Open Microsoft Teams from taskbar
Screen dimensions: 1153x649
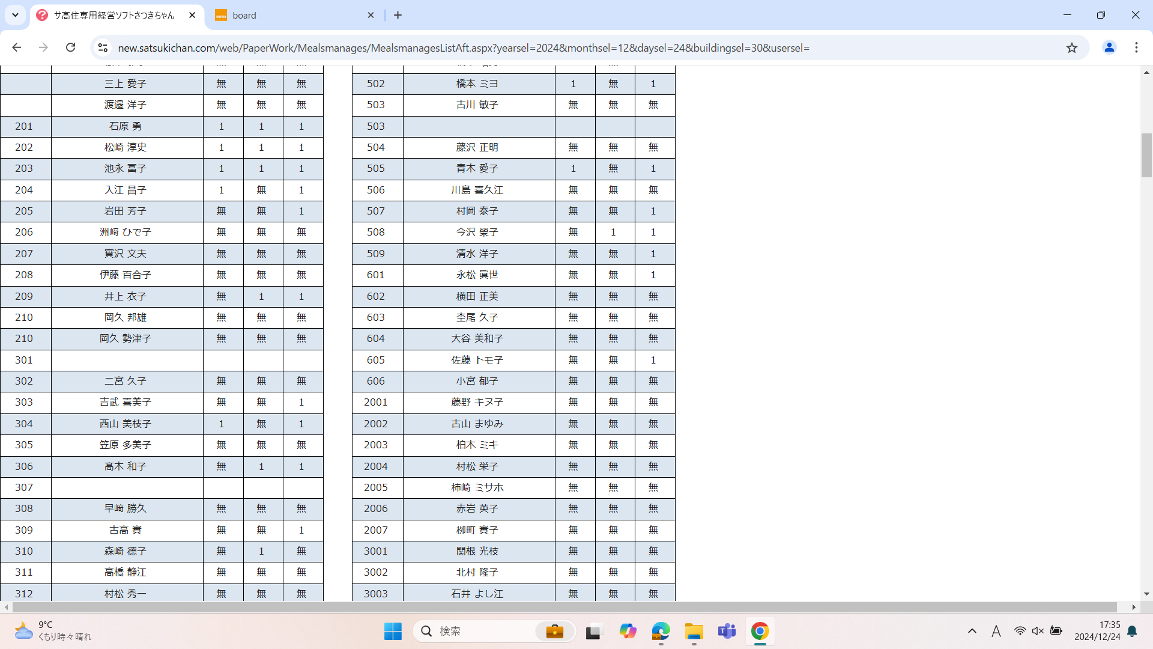[x=727, y=632]
